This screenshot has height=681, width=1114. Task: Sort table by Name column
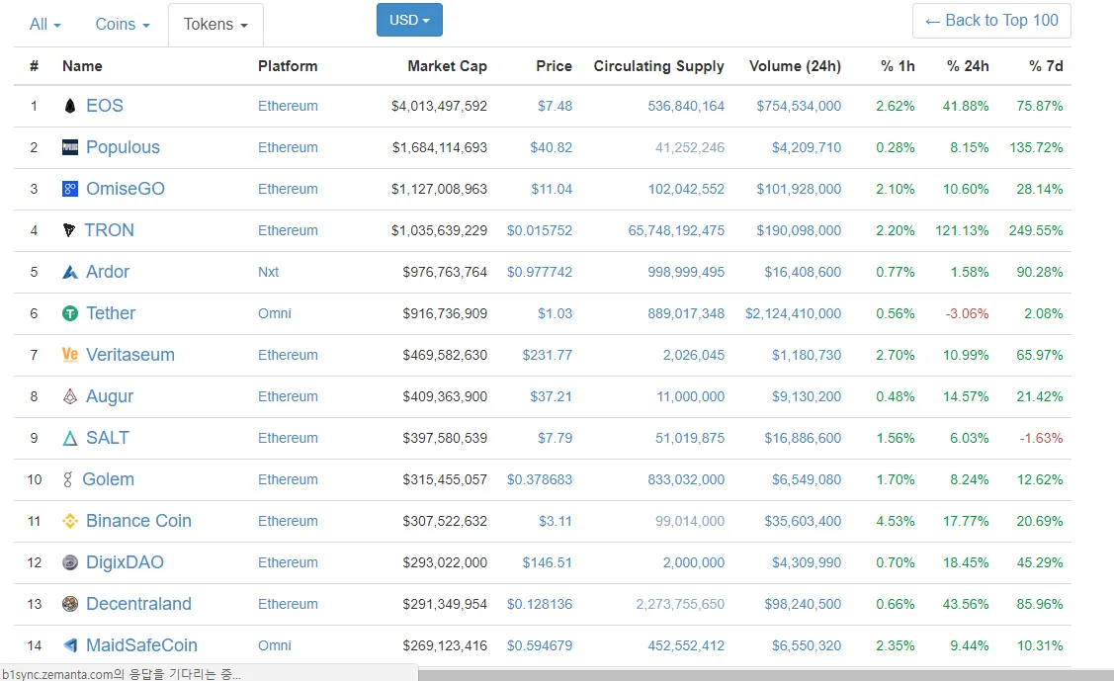point(82,66)
